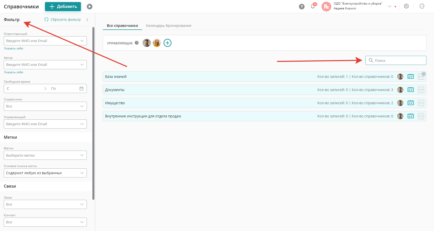Open date picker calendar icon in Свободное время
The image size is (434, 231).
[81, 88]
